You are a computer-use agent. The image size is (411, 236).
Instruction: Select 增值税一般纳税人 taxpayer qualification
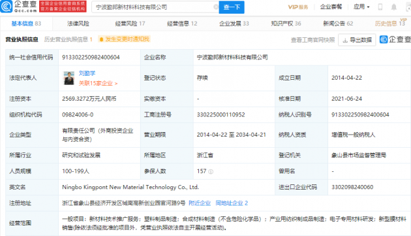pos(353,135)
